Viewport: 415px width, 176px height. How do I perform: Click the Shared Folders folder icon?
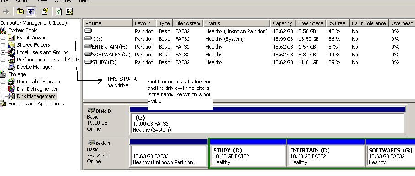11,45
